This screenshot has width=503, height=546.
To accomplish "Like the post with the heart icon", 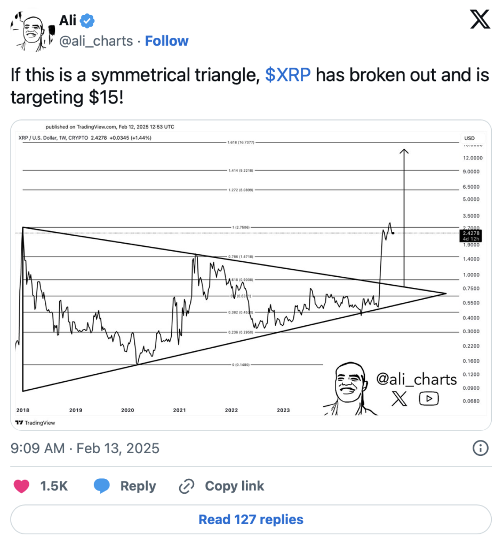I will tap(22, 486).
